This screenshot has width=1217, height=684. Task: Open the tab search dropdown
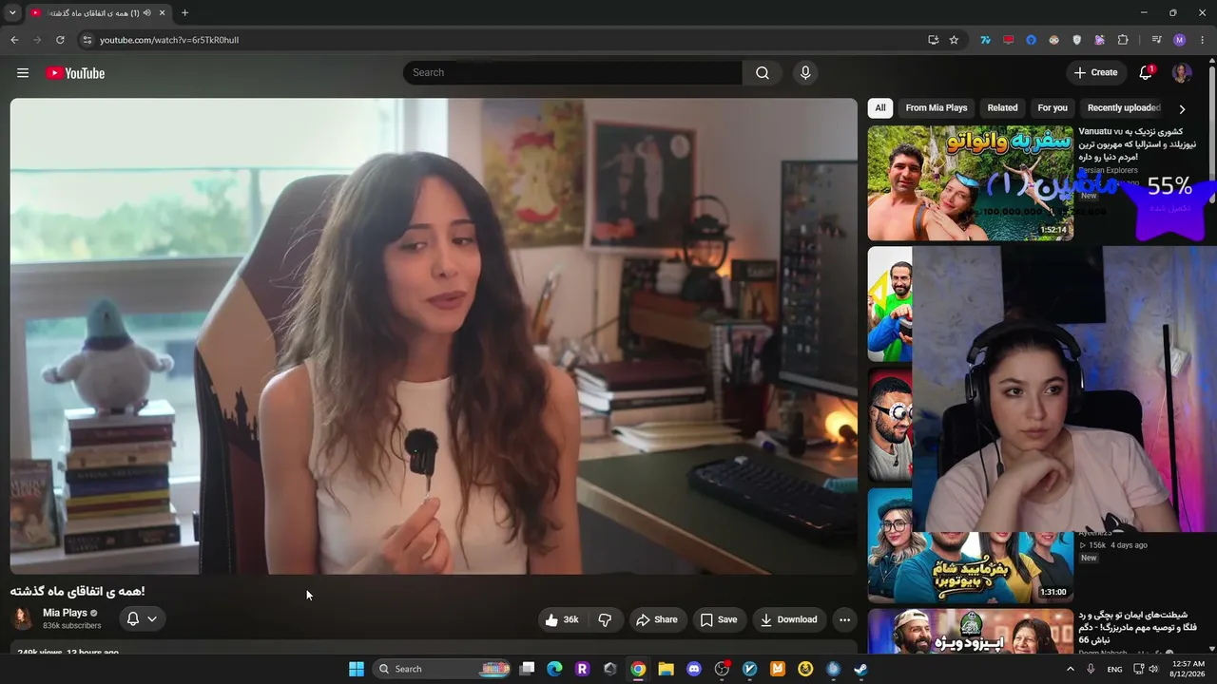[12, 13]
